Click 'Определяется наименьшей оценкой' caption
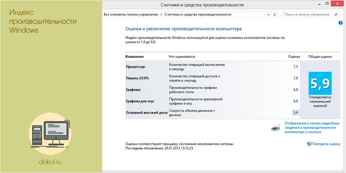346x173 pixels. tap(320, 102)
